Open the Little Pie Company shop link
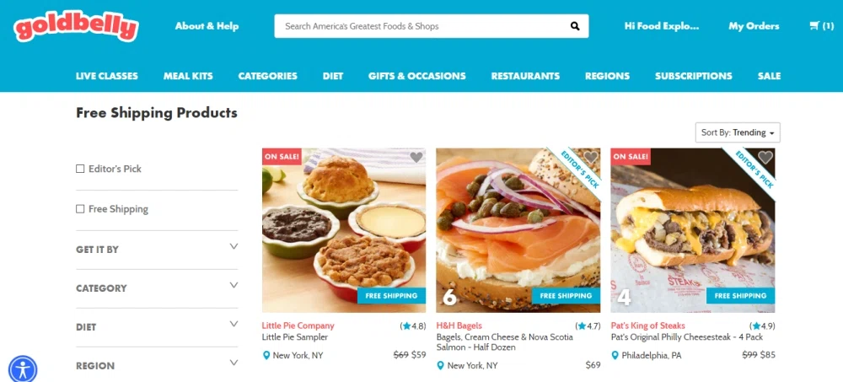843x382 pixels. point(298,326)
